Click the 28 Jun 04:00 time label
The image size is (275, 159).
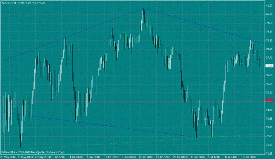click(x=181, y=157)
